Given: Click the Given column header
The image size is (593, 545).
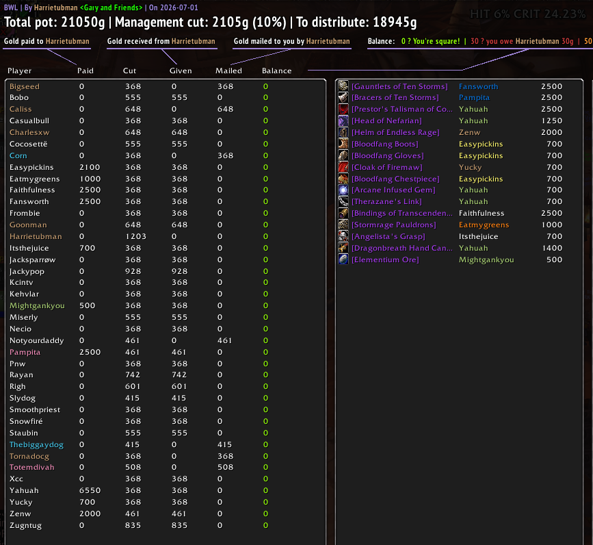Looking at the screenshot, I should 181,71.
